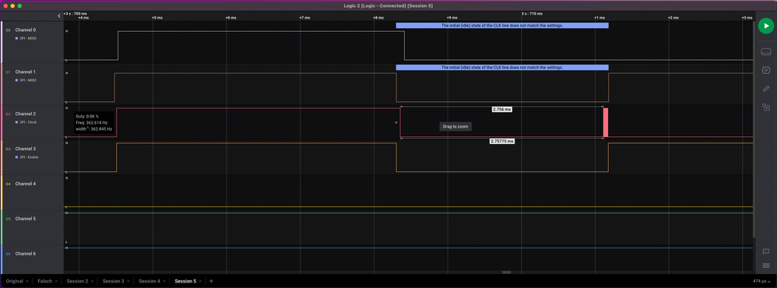This screenshot has width=777, height=288.
Task: Open the Measurements ruler icon
Action: 765,89
